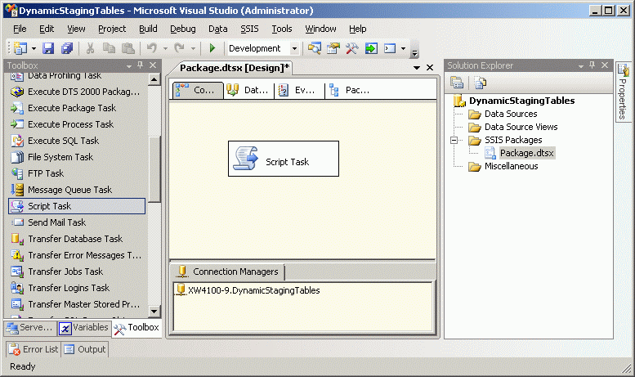The width and height of the screenshot is (635, 377).
Task: Click the Save toolbar icon
Action: pos(48,48)
